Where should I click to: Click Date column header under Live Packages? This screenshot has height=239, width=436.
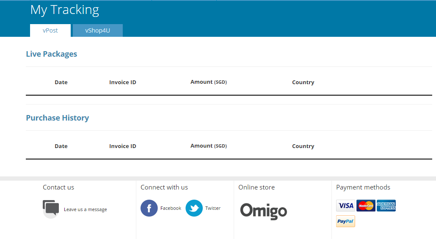click(x=61, y=82)
